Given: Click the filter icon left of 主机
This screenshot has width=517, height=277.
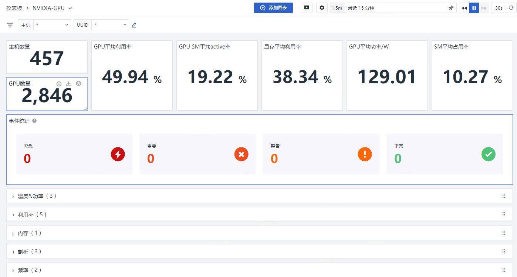Looking at the screenshot, I should click(10, 25).
